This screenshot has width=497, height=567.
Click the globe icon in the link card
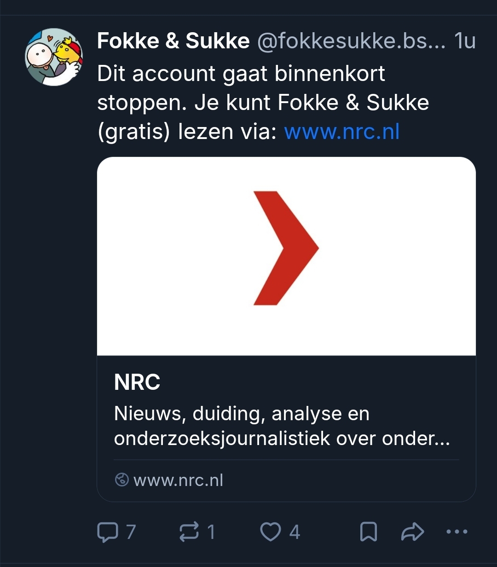(x=121, y=480)
